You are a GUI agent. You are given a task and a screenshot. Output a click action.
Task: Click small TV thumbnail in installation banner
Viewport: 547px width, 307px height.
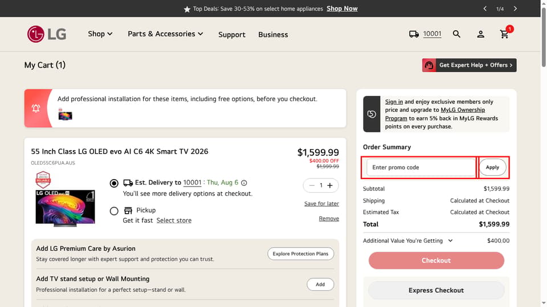pos(65,115)
